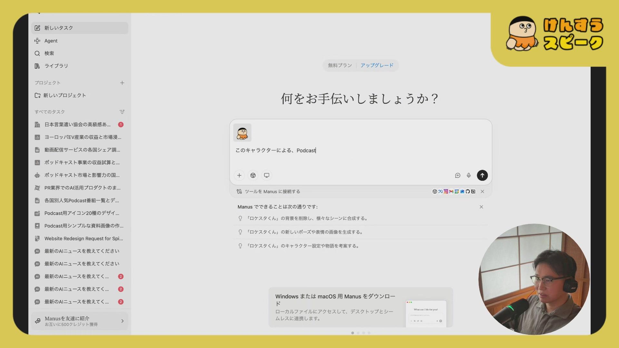Click the Notion connector icon

coord(473,192)
